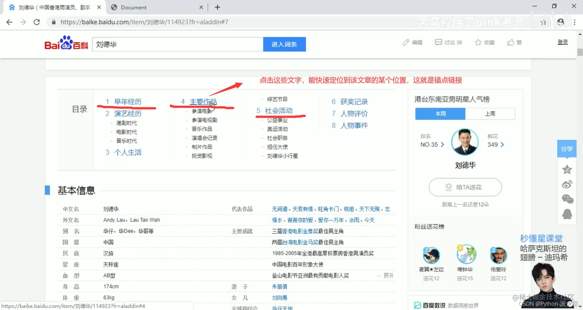
Task: Open 制片作品 subsection
Action: pyautogui.click(x=202, y=147)
